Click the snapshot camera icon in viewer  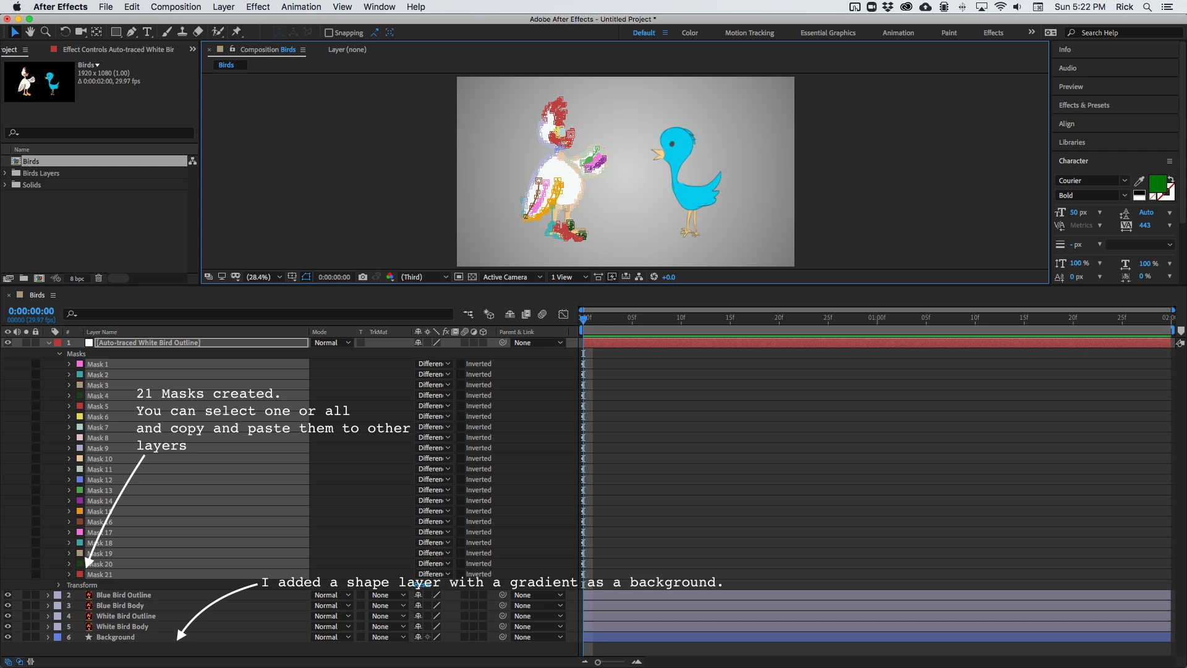[363, 277]
